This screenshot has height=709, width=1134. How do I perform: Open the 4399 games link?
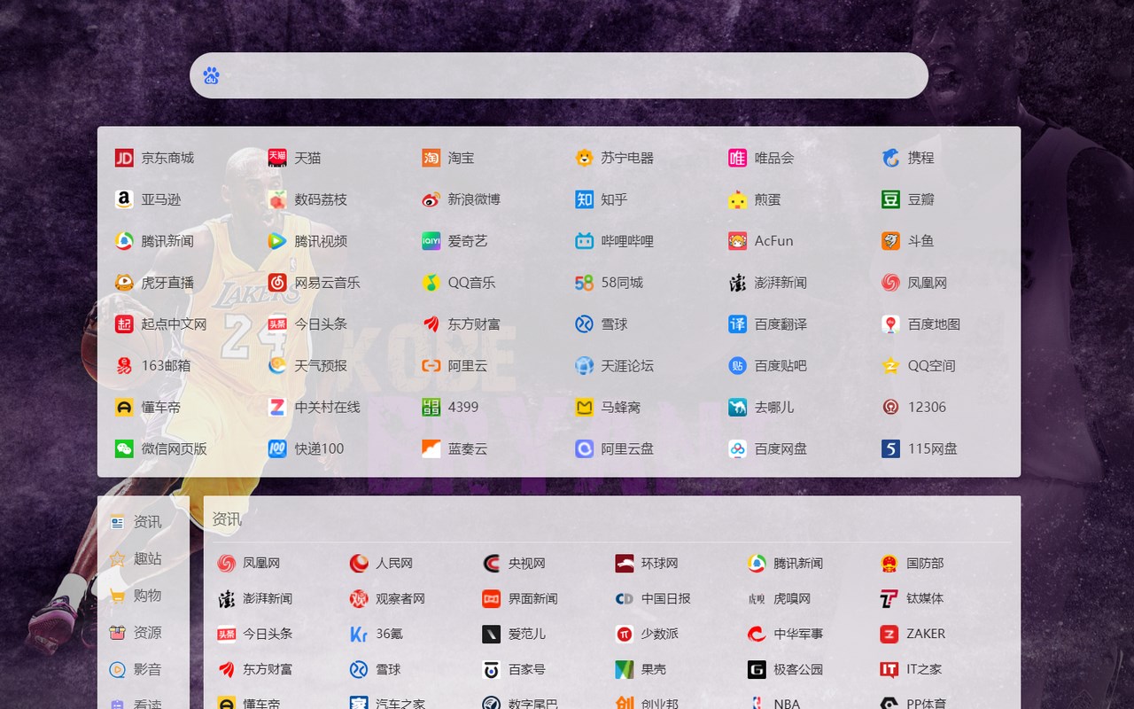pos(450,407)
